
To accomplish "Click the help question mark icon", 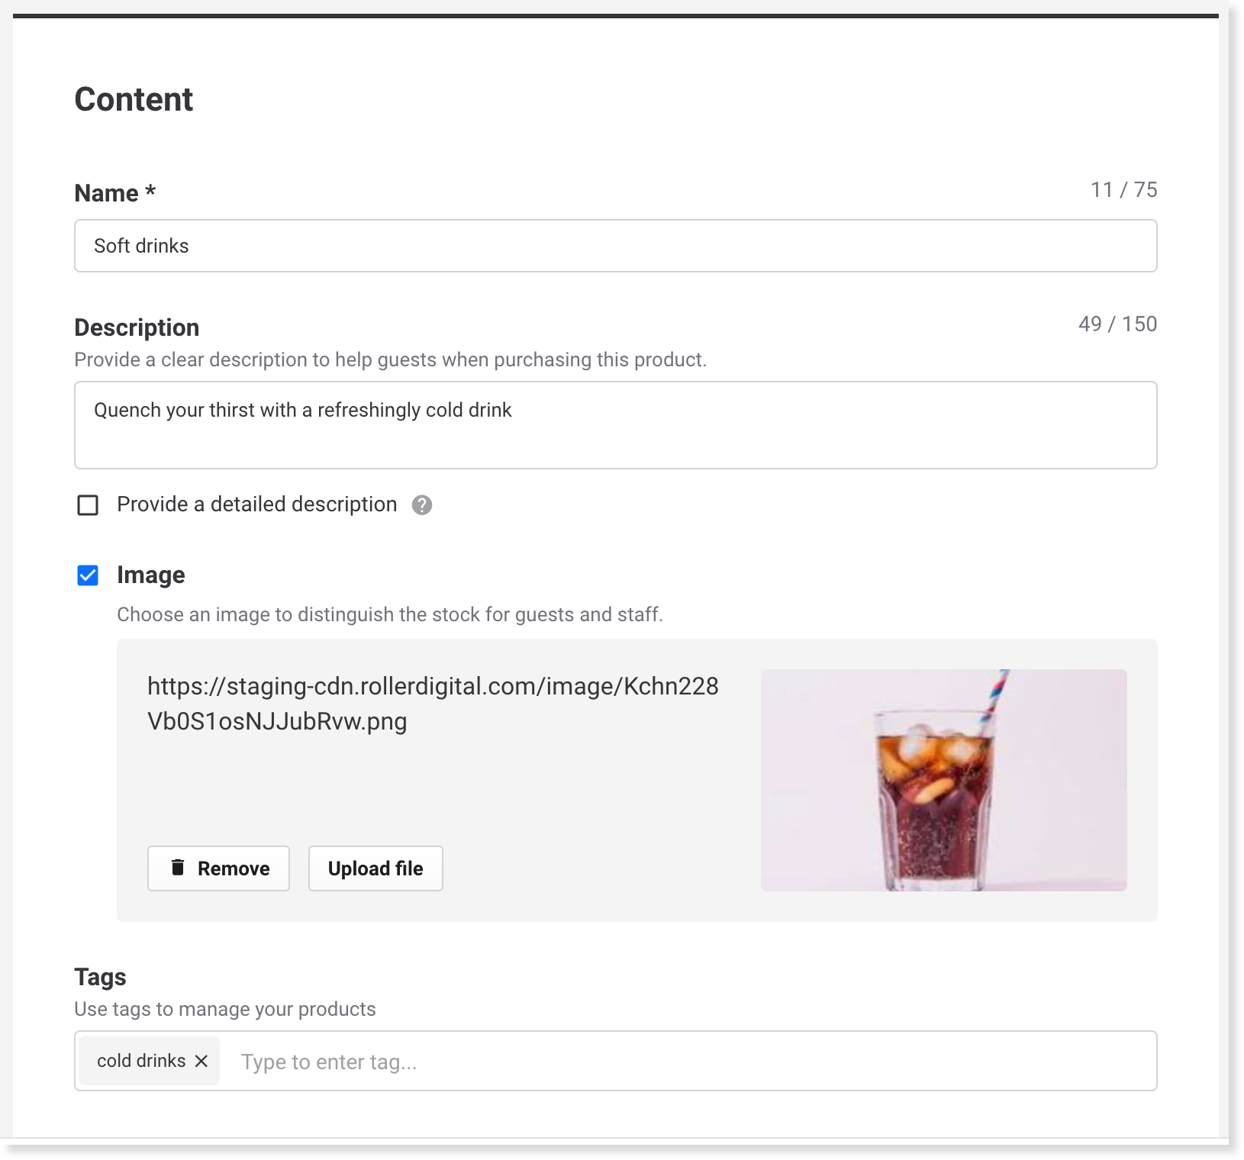I will point(422,505).
